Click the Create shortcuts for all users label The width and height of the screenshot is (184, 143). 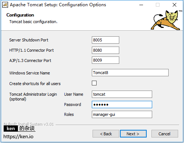point(35,84)
